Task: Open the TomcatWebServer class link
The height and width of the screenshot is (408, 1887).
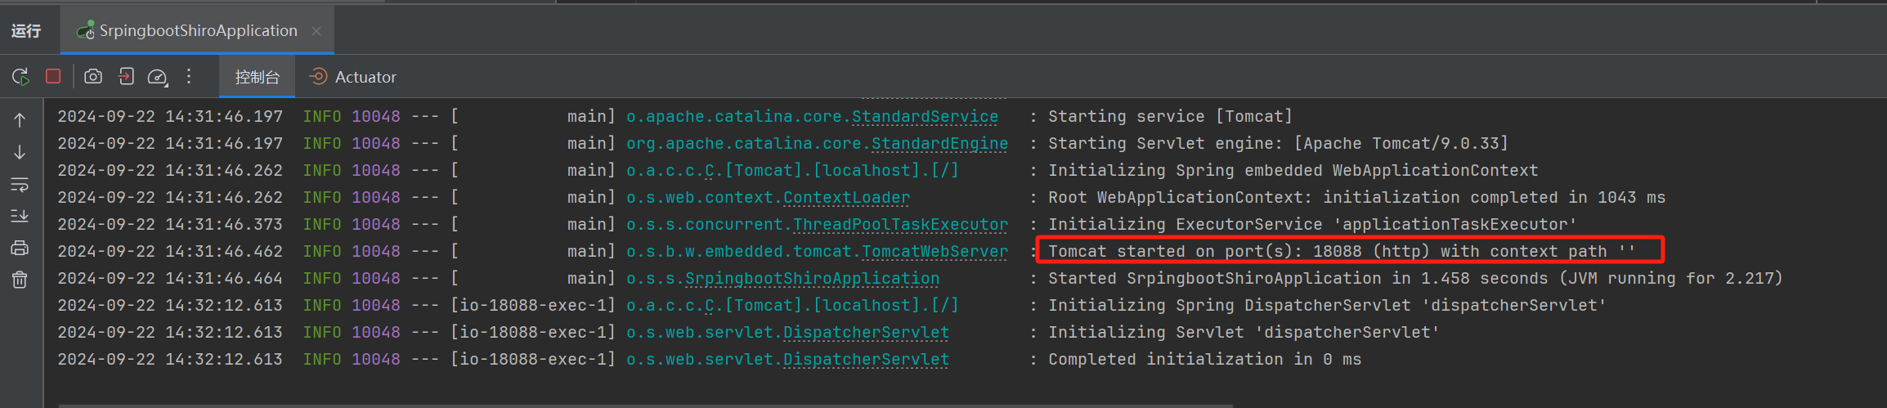Action: 935,252
